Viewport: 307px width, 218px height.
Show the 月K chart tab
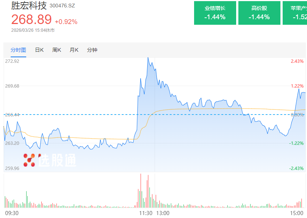(x=74, y=50)
